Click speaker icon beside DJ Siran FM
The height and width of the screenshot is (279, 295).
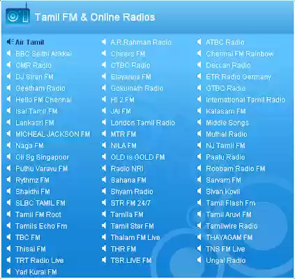[x=9, y=76]
